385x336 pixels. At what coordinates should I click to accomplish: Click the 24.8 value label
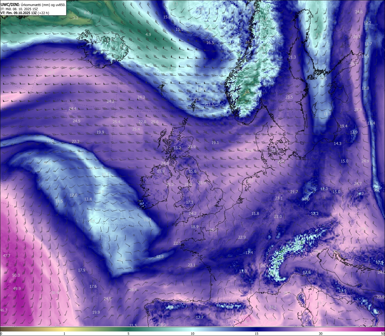pyautogui.click(x=165, y=163)
